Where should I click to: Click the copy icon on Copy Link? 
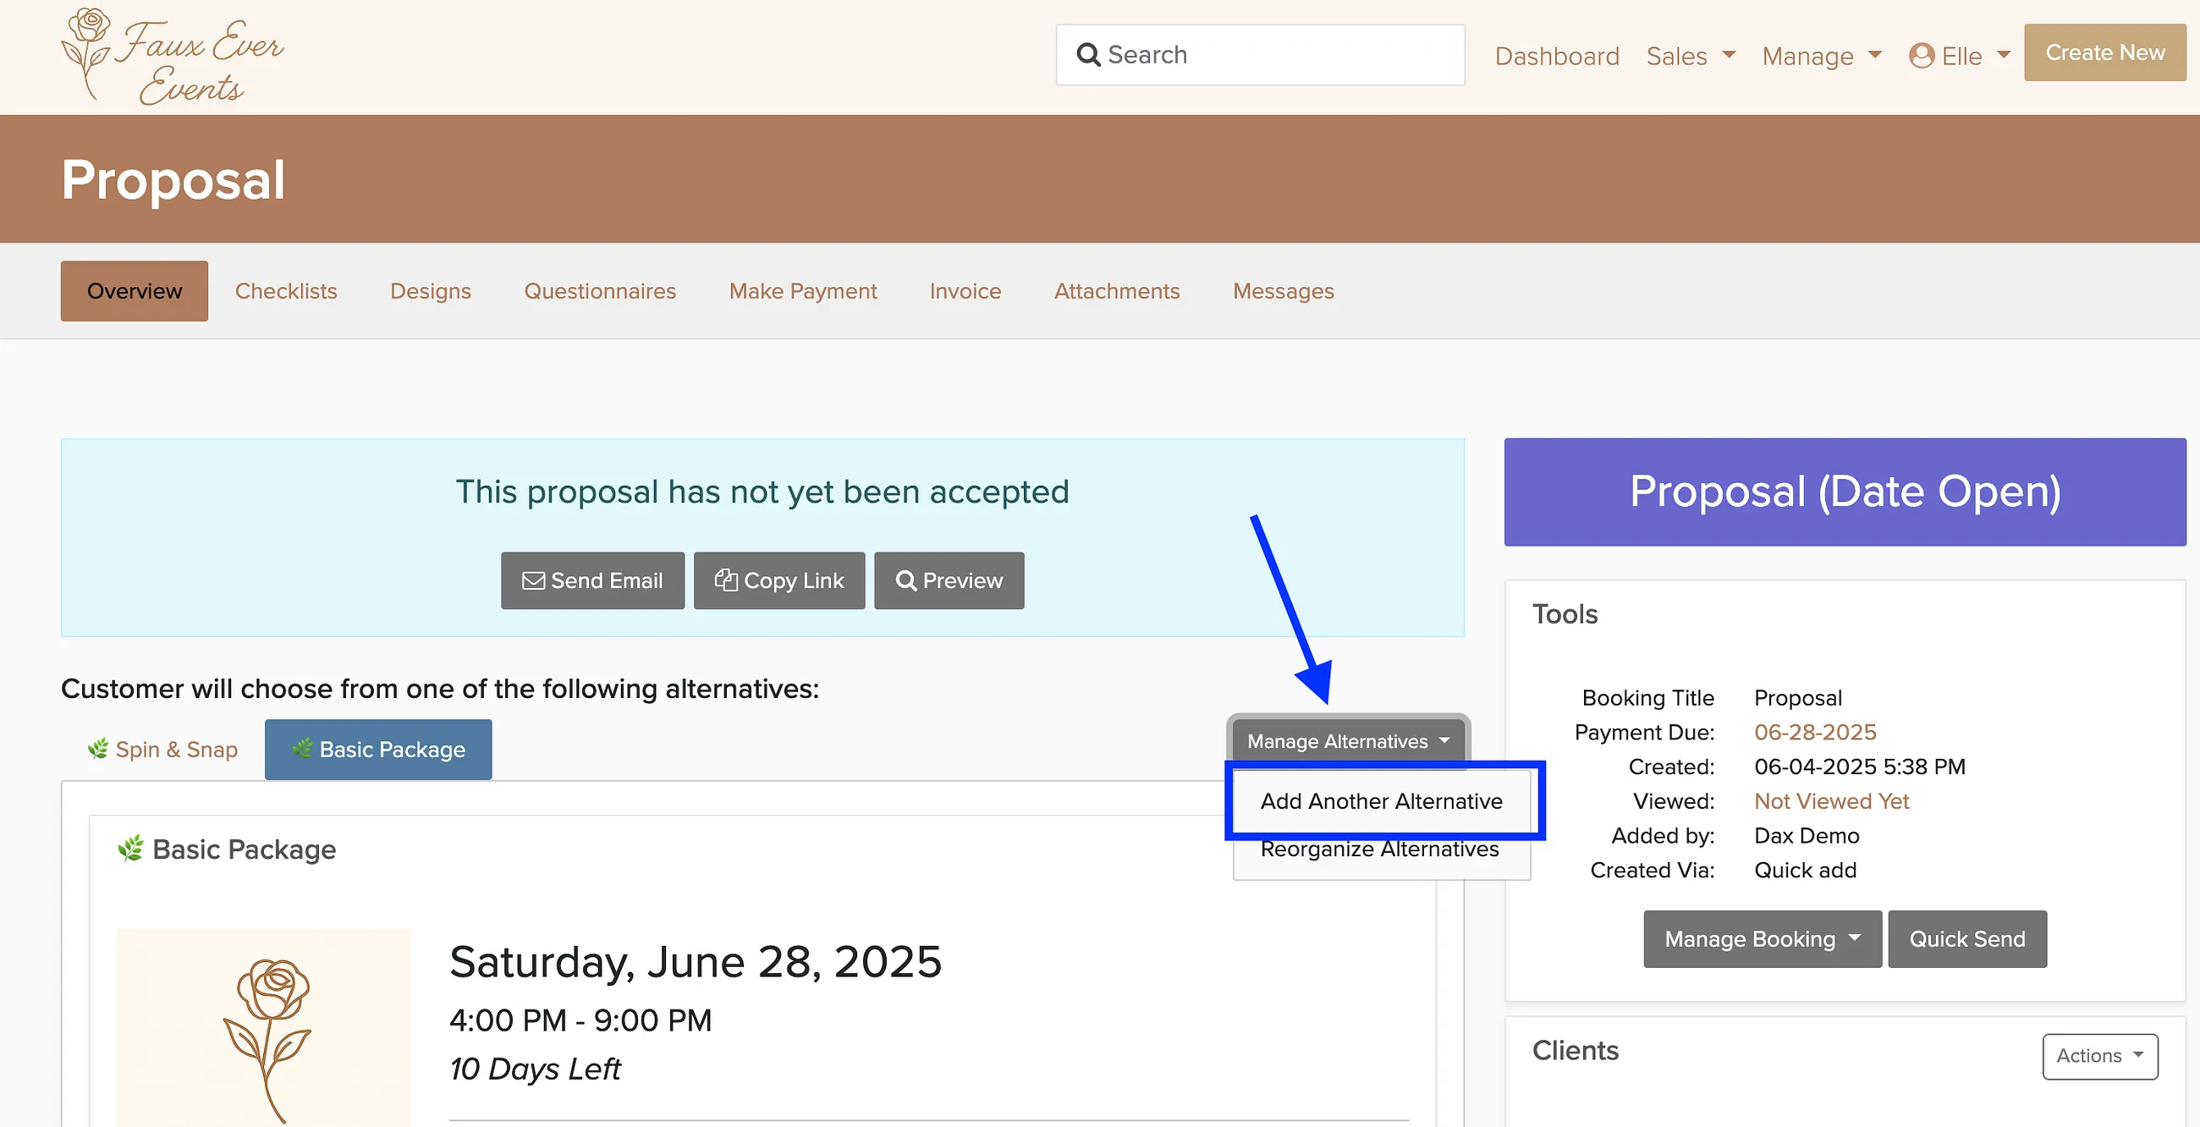click(x=726, y=580)
